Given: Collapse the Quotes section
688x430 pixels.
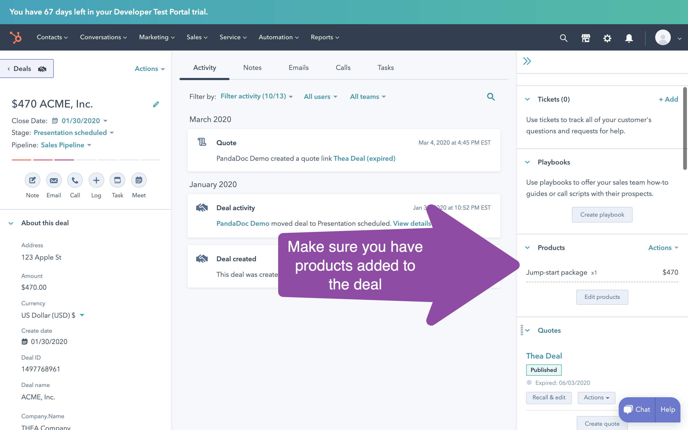Looking at the screenshot, I should (x=527, y=331).
